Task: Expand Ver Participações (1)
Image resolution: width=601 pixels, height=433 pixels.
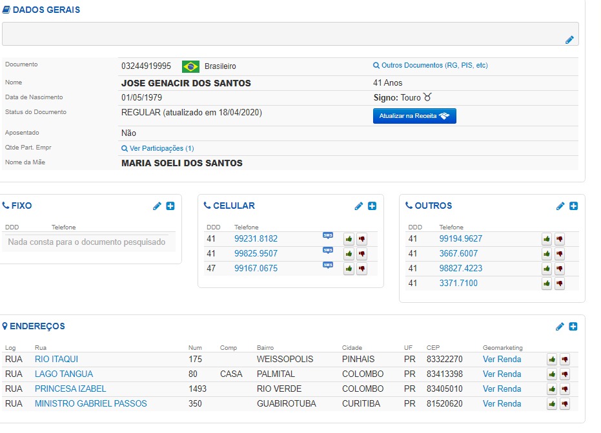Action: click(x=158, y=148)
